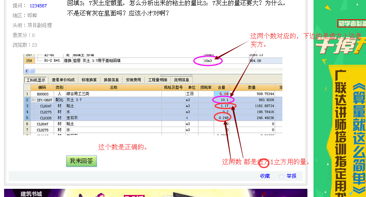This screenshot has width=366, height=197.
Task: Click the 0.248 content cell
Action: pos(221,118)
